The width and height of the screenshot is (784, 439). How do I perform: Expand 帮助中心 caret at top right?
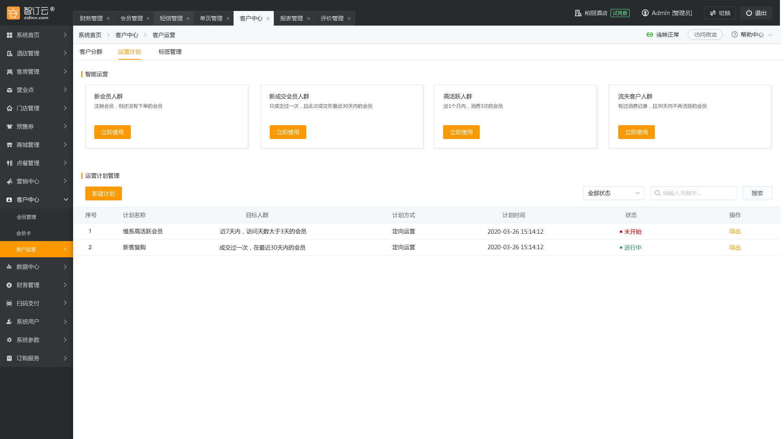coord(770,35)
